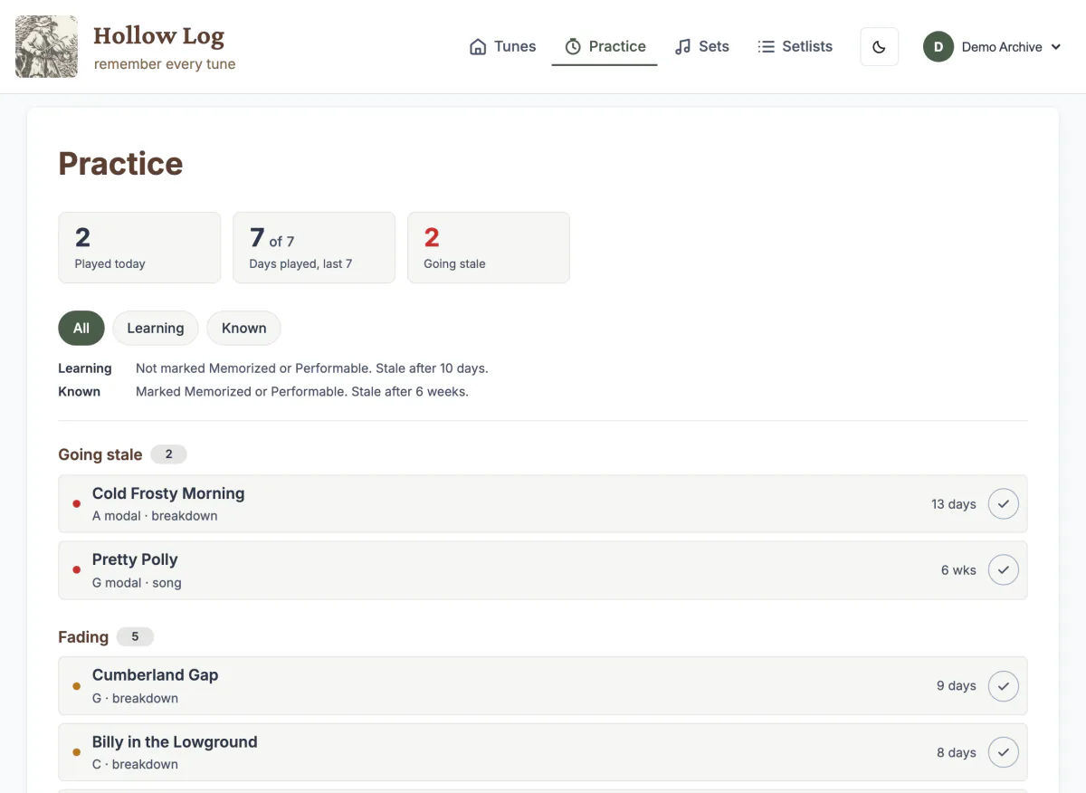The image size is (1086, 793).
Task: Click the Fading count badge showing 5
Action: [135, 636]
